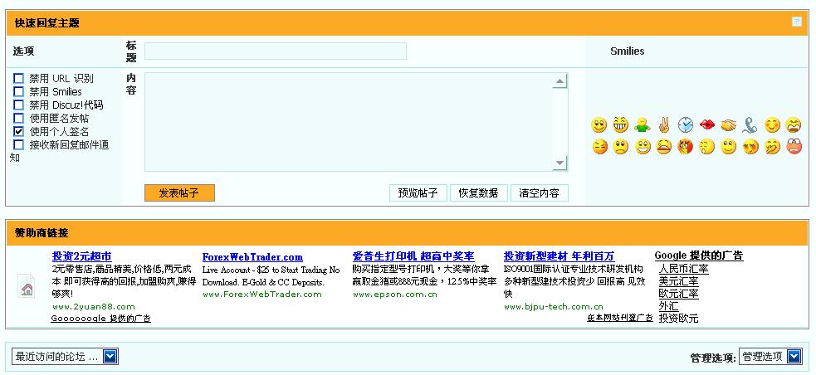Insert the blue clock smiley

click(686, 124)
